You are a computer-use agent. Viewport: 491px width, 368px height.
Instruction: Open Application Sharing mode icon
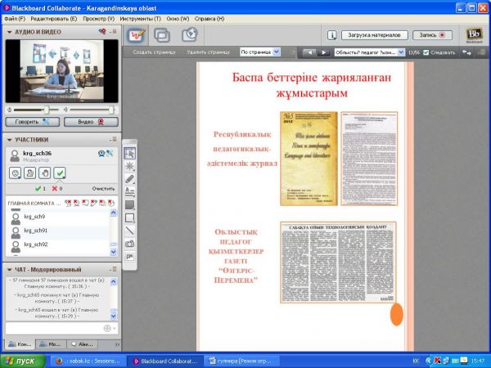point(162,35)
